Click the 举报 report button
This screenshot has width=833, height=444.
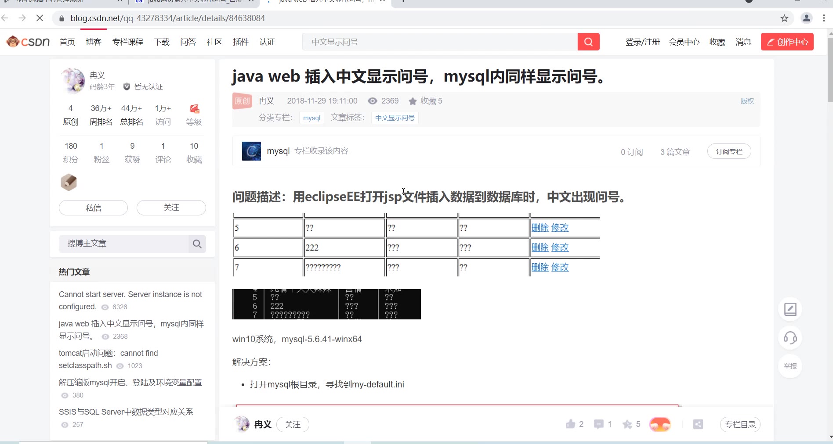(x=790, y=366)
